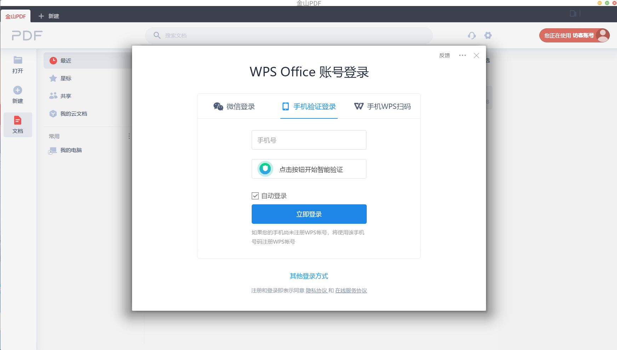Click the 最近 recent clock icon
Viewport: 617px width, 350px height.
(x=53, y=60)
